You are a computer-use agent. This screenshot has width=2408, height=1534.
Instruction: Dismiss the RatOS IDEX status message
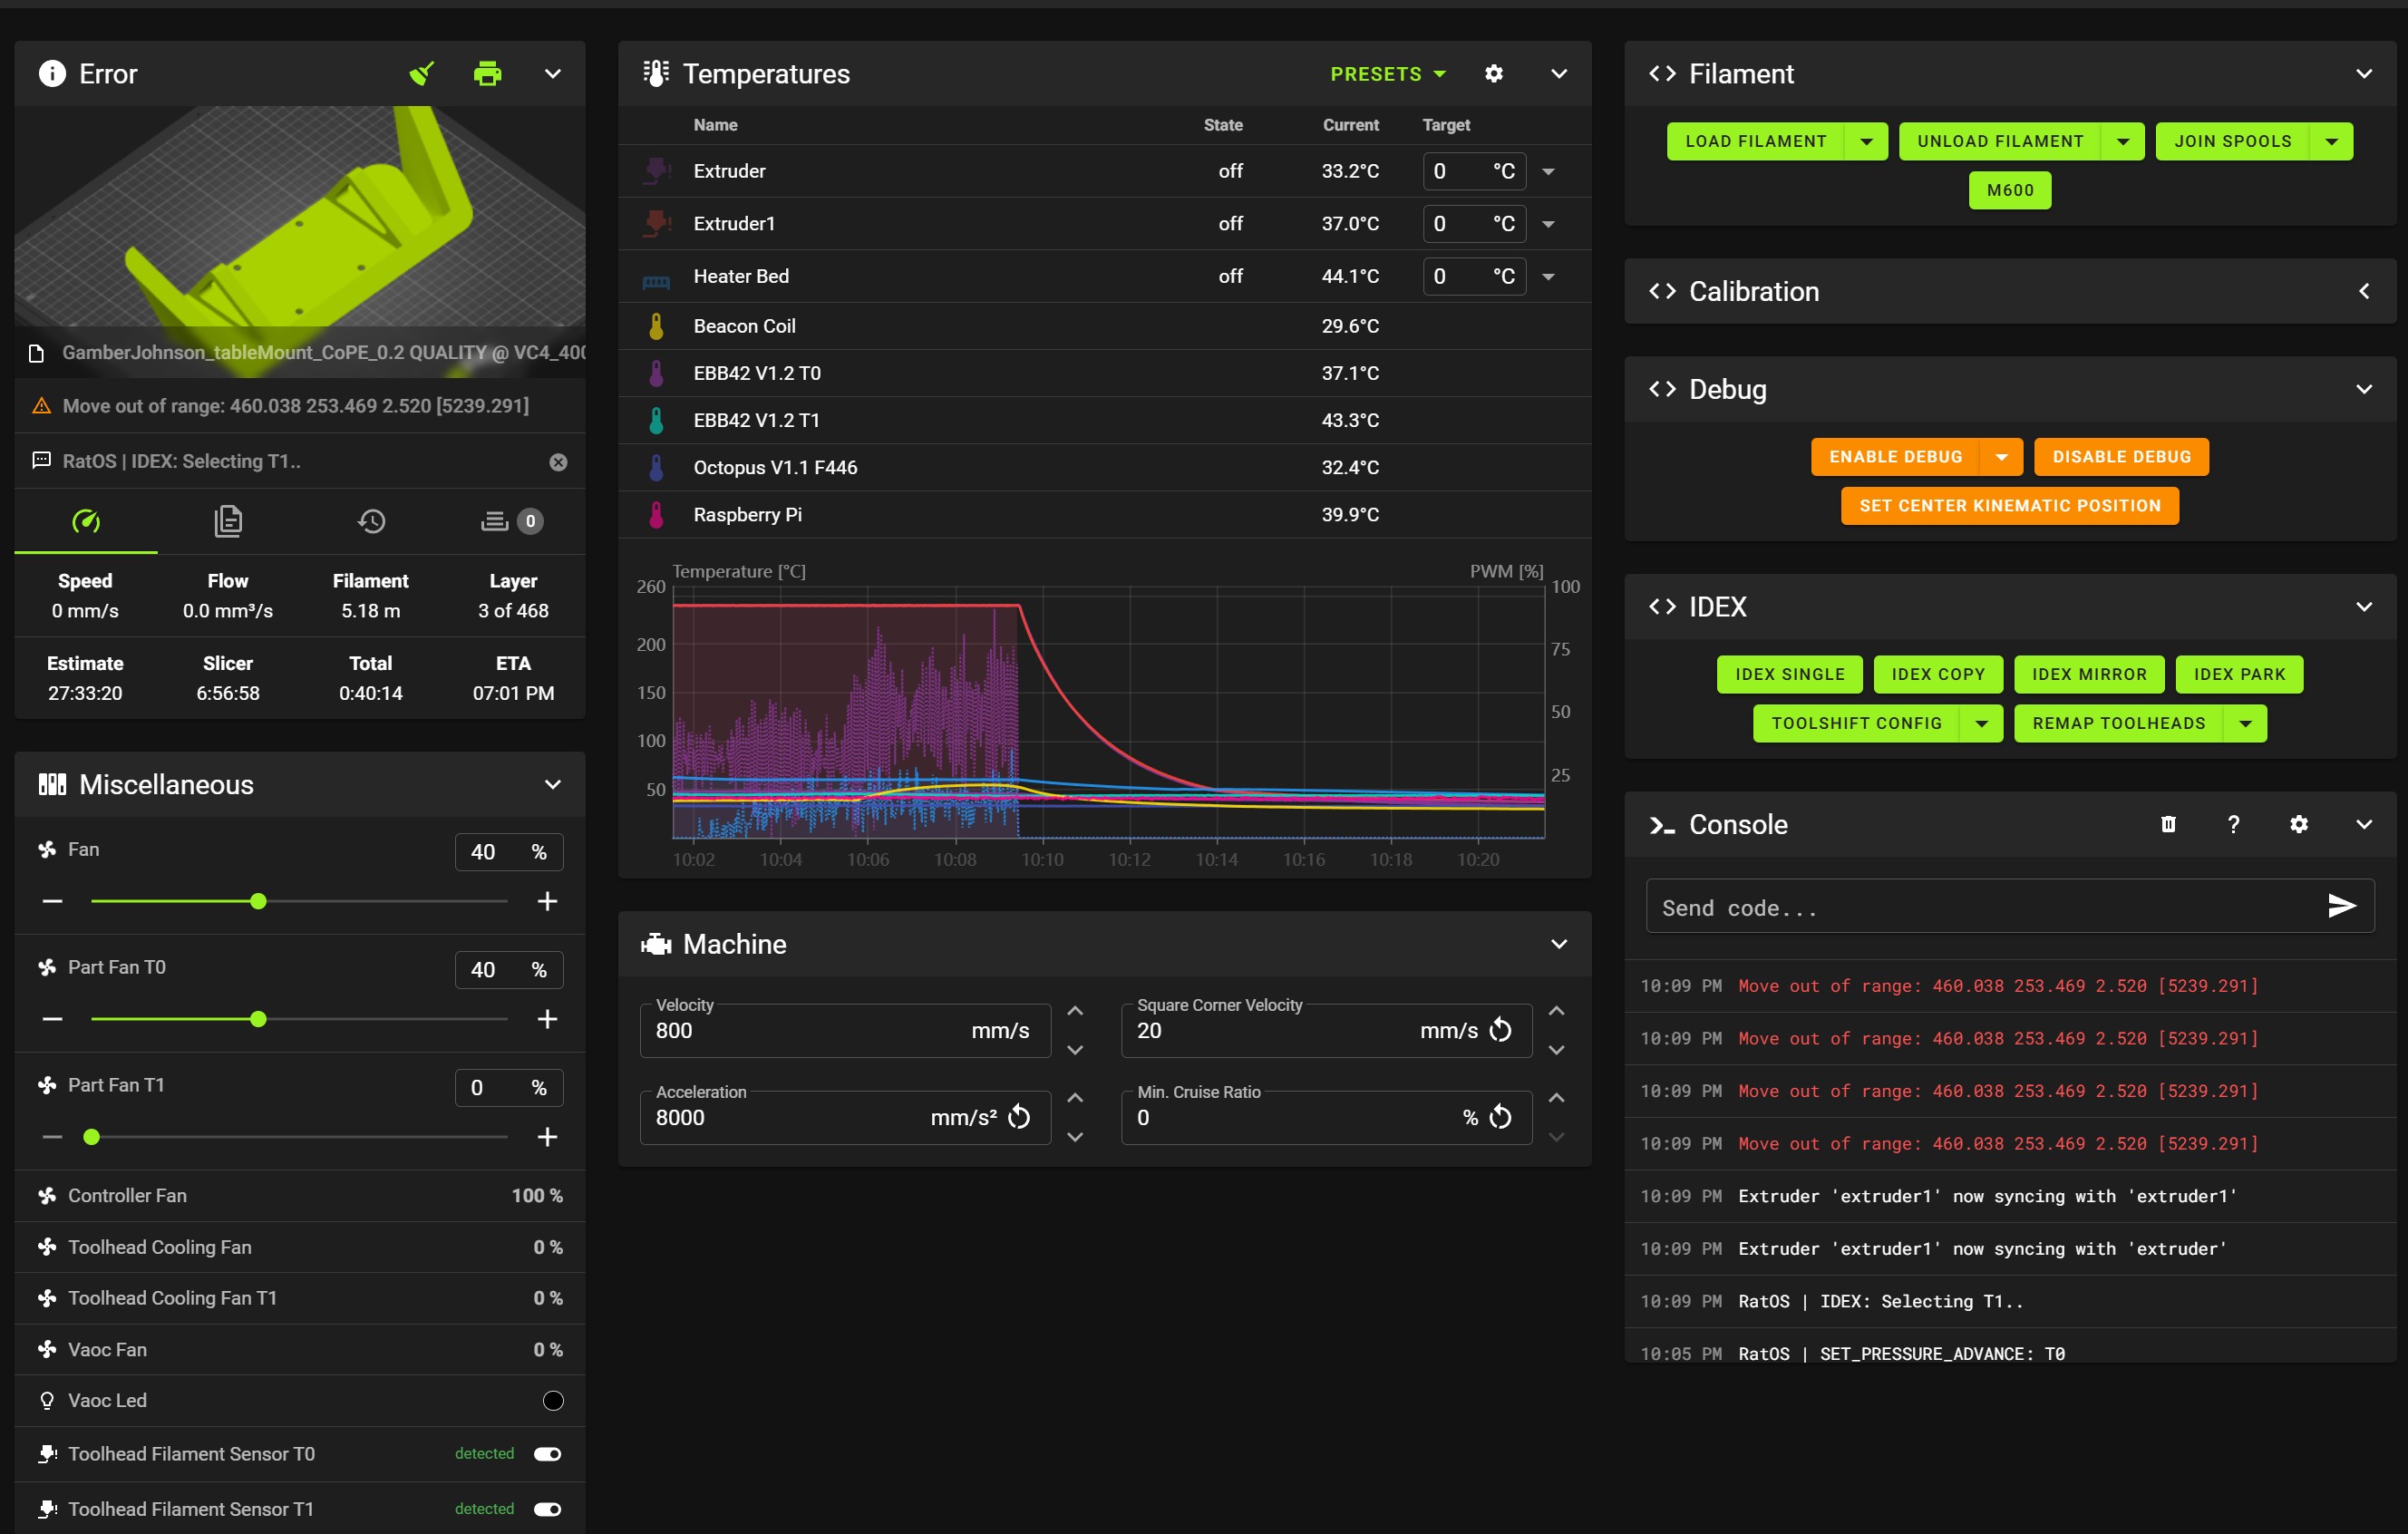pos(558,462)
